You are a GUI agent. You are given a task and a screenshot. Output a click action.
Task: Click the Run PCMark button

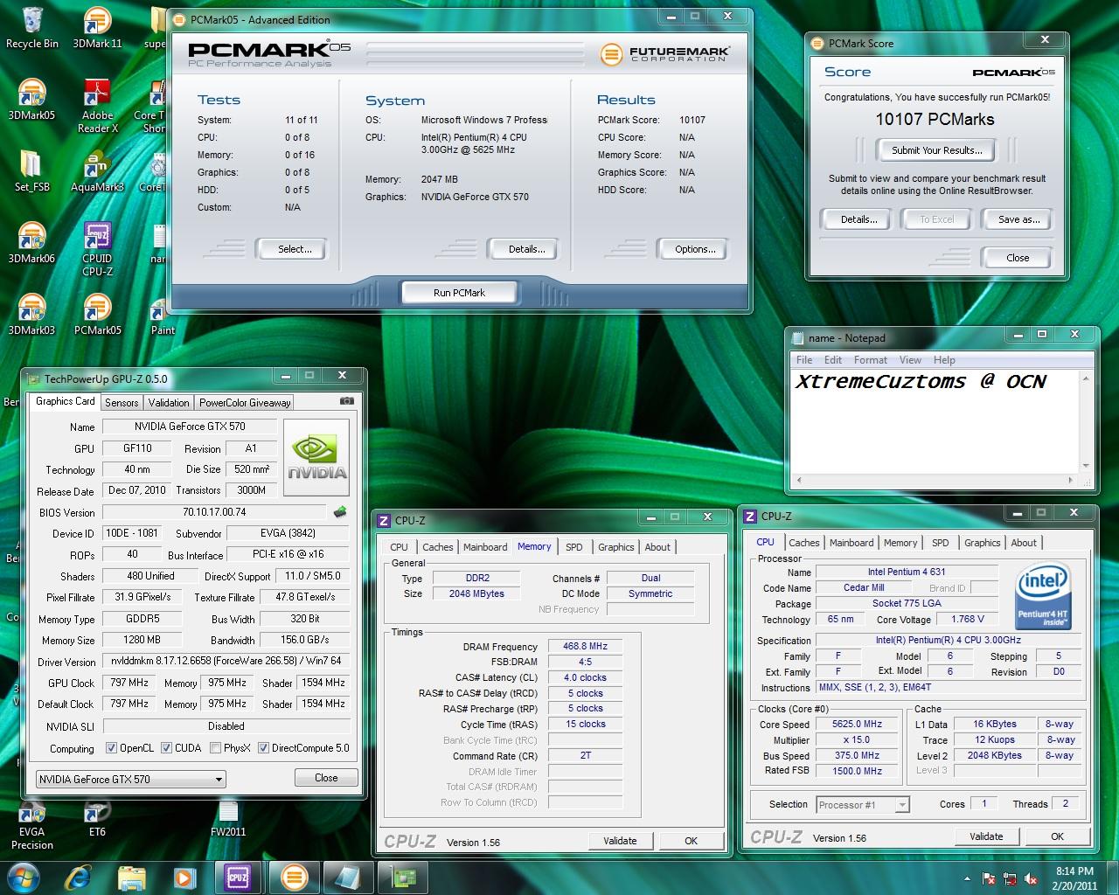[x=459, y=293]
